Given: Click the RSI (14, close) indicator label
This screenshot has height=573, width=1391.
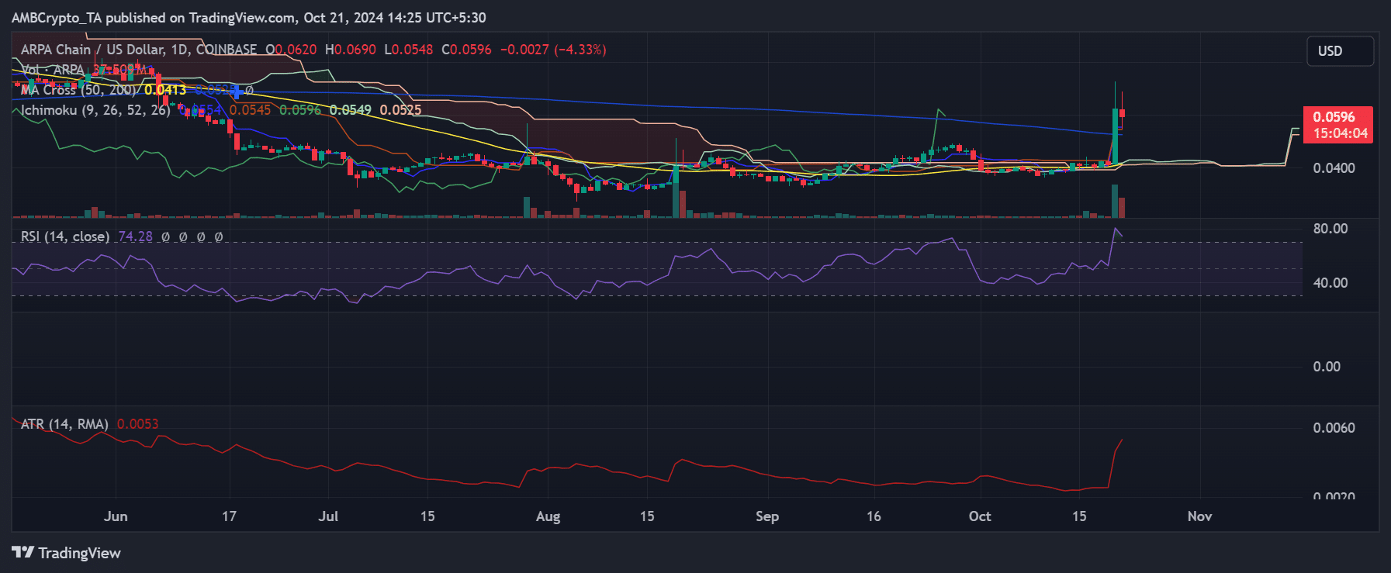Looking at the screenshot, I should click(65, 236).
